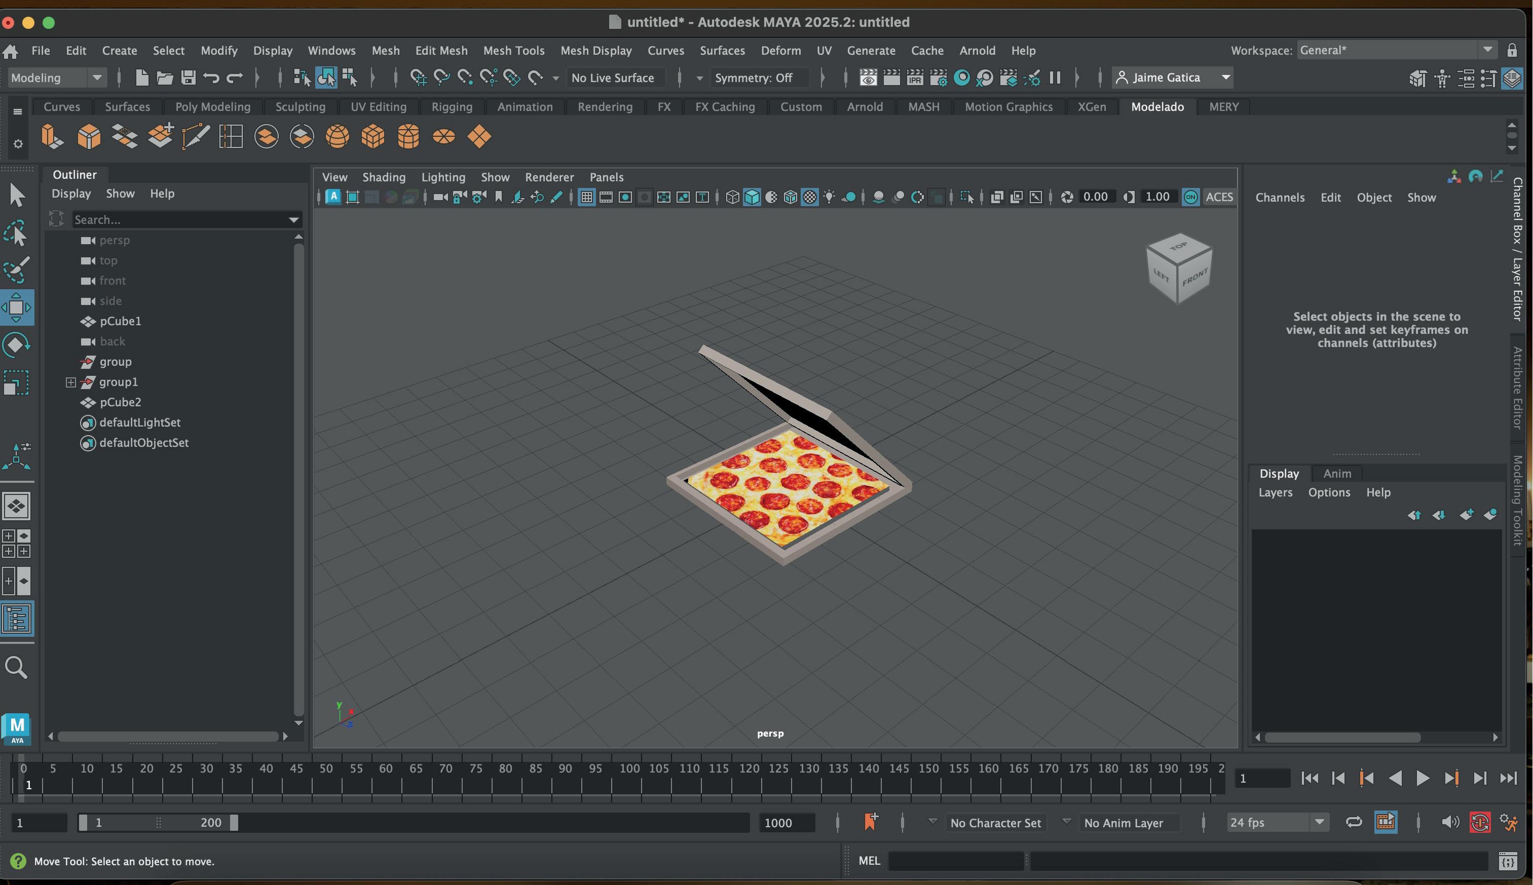Open the Mesh Tools menu

coord(513,51)
